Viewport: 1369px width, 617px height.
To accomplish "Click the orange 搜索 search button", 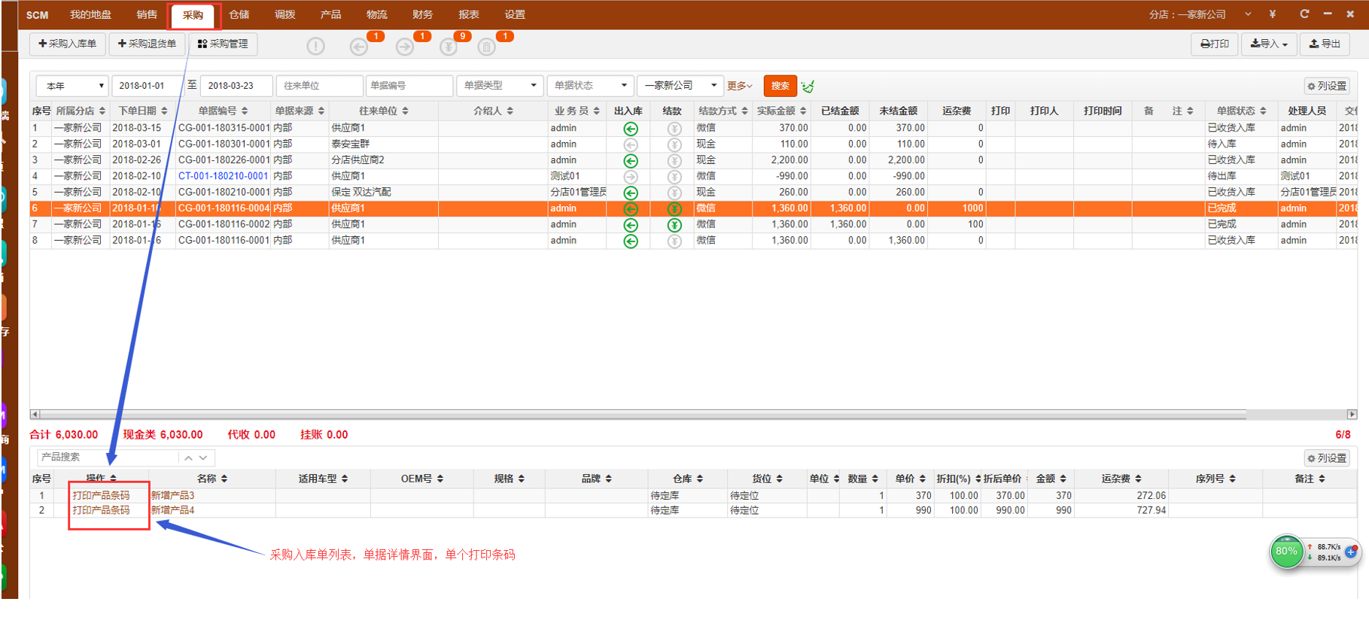I will pyautogui.click(x=780, y=86).
